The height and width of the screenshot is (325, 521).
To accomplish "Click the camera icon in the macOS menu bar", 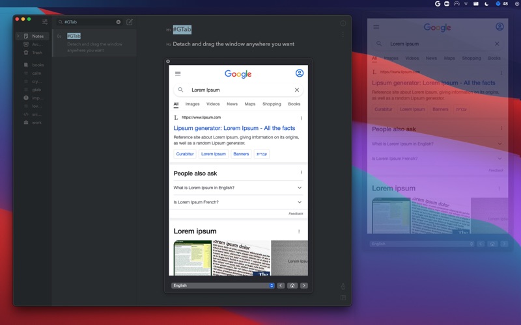I will pos(447,4).
